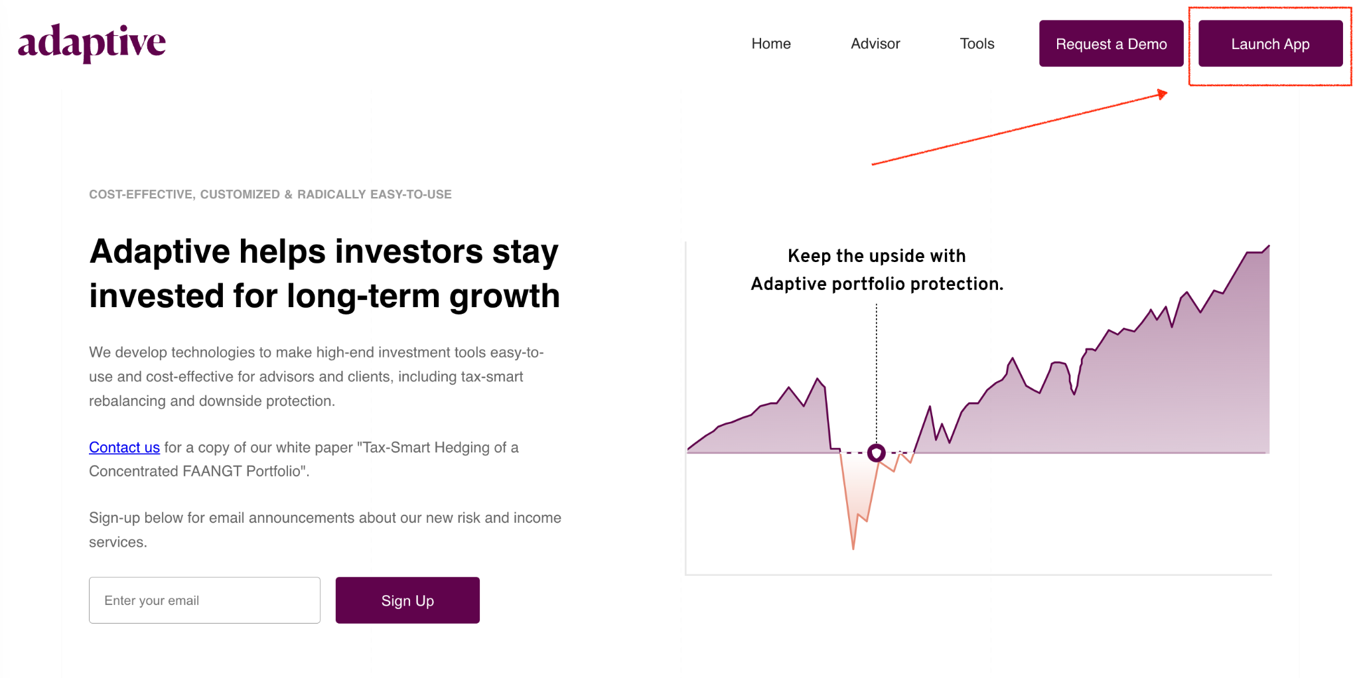The image size is (1359, 678).
Task: Follow the Contact us link
Action: (x=124, y=447)
